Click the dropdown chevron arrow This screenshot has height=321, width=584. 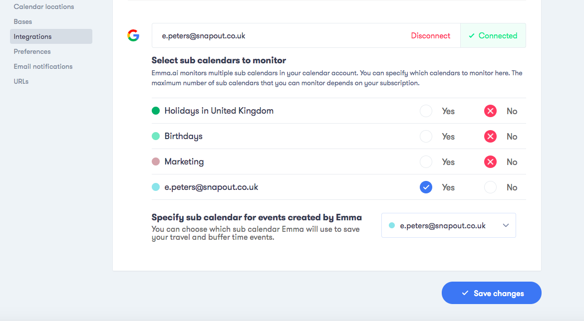click(x=506, y=225)
